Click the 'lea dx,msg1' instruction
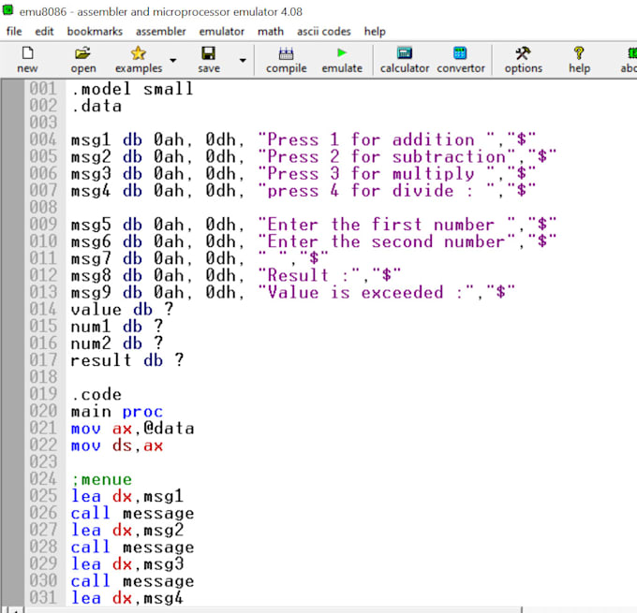Image resolution: width=637 pixels, height=613 pixels. [x=127, y=497]
